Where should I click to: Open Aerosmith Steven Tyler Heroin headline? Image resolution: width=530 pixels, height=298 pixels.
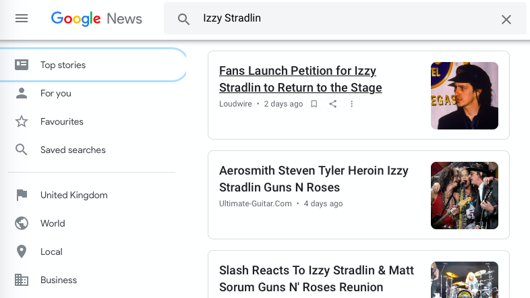[314, 179]
